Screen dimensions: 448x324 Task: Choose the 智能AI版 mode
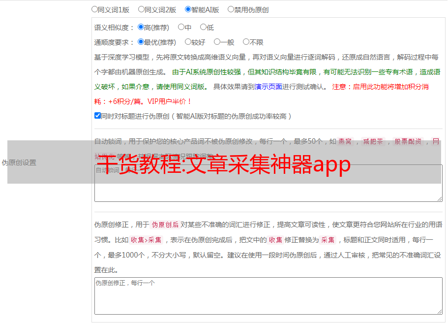188,9
